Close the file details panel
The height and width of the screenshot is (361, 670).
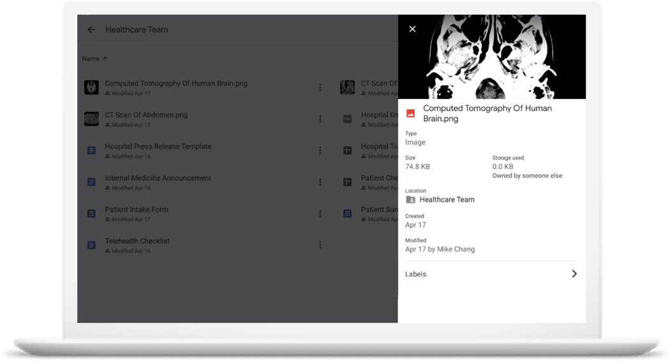[412, 29]
